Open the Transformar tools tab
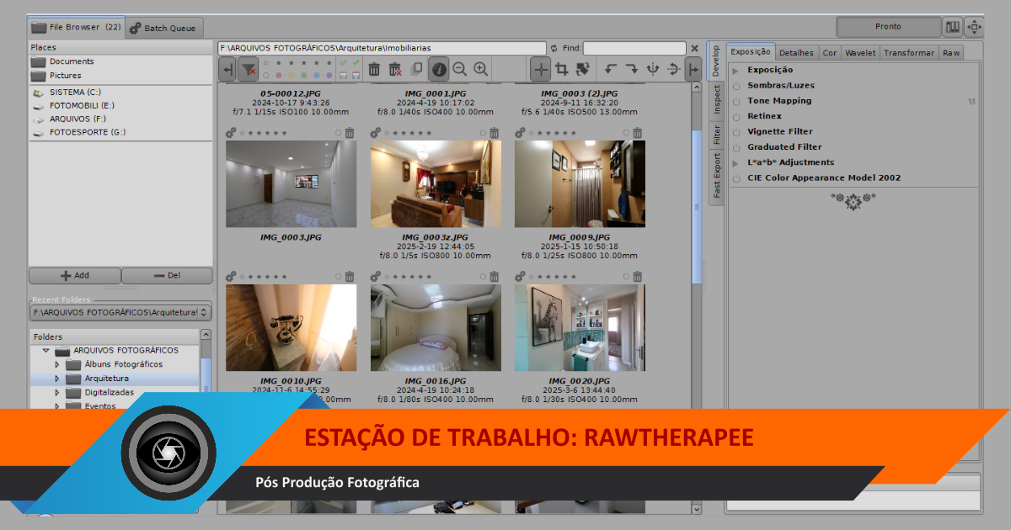The width and height of the screenshot is (1011, 530). coord(909,53)
